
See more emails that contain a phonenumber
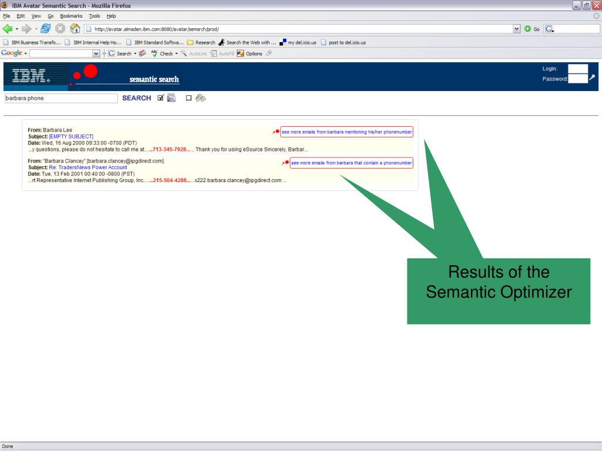352,163
